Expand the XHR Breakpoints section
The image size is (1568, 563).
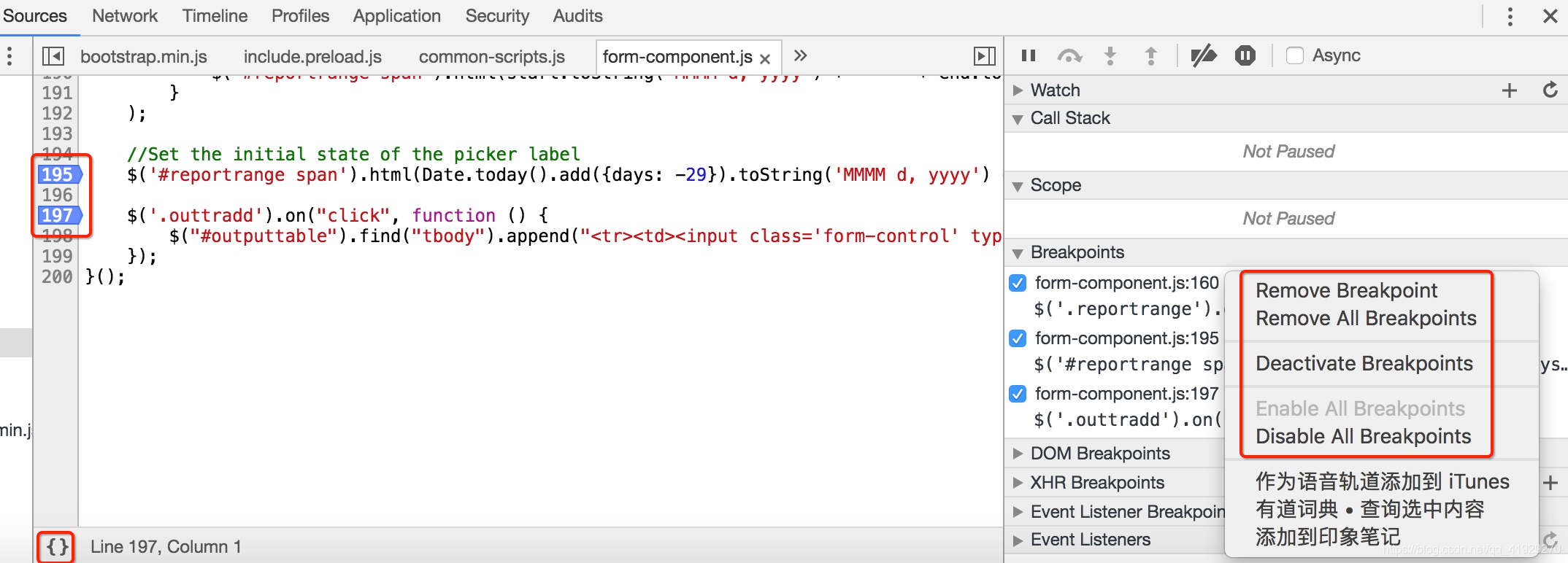click(x=1018, y=483)
